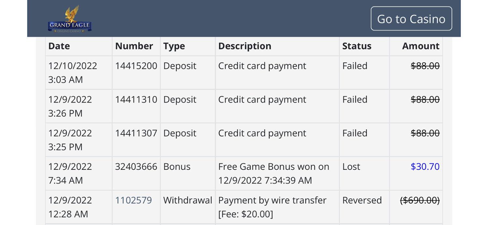Click the Reversed status cell
Screen dimensions: 488x225
pyautogui.click(x=362, y=200)
